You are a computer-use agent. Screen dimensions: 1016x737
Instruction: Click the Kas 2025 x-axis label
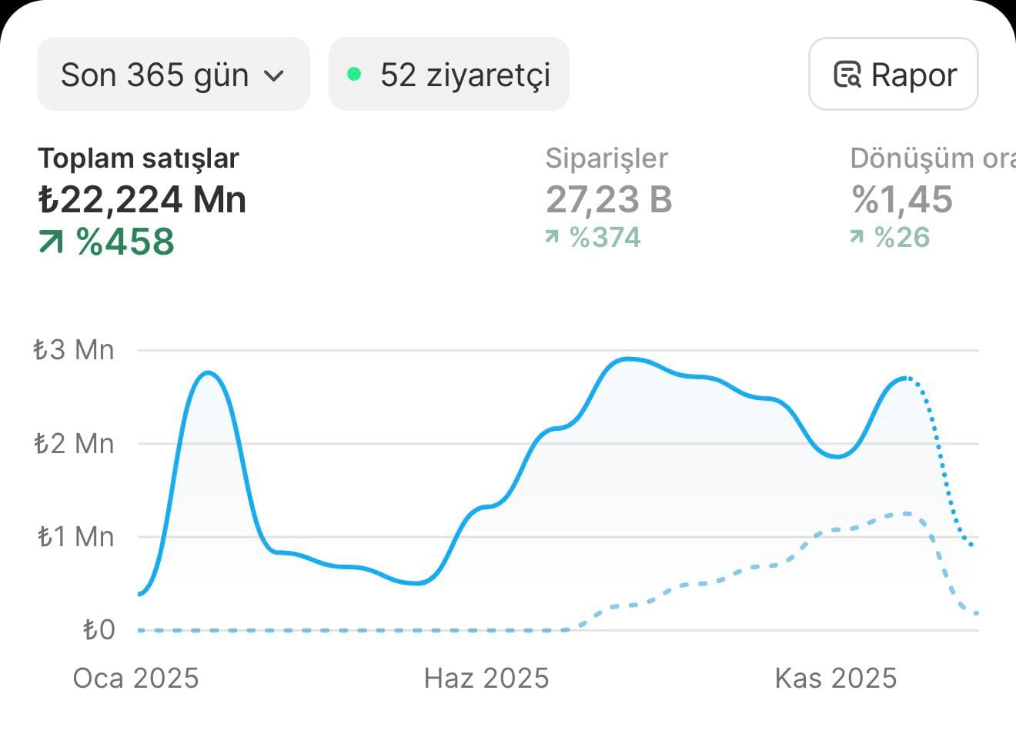click(836, 679)
